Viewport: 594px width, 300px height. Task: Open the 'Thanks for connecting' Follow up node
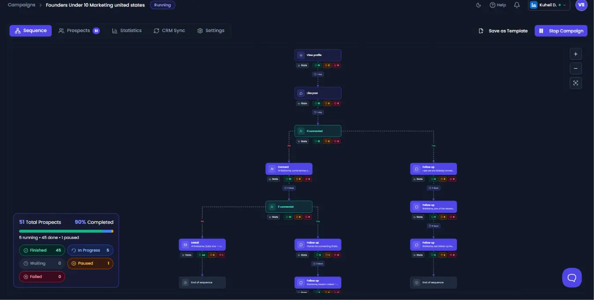(x=318, y=245)
